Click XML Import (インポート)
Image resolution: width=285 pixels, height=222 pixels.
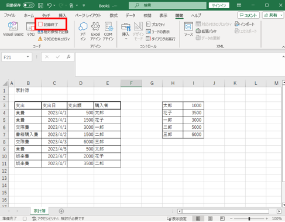tap(245, 24)
